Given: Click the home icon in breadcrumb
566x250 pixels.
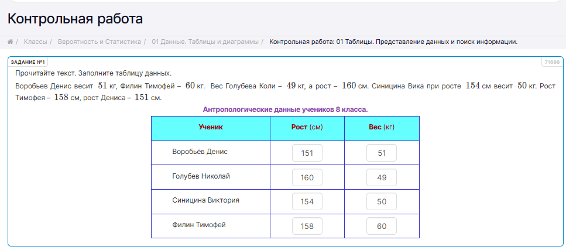Looking at the screenshot, I should [x=11, y=42].
